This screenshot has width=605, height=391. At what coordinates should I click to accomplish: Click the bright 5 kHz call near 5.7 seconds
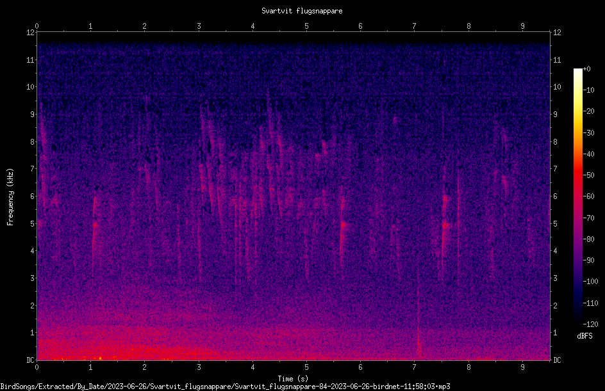(x=343, y=225)
